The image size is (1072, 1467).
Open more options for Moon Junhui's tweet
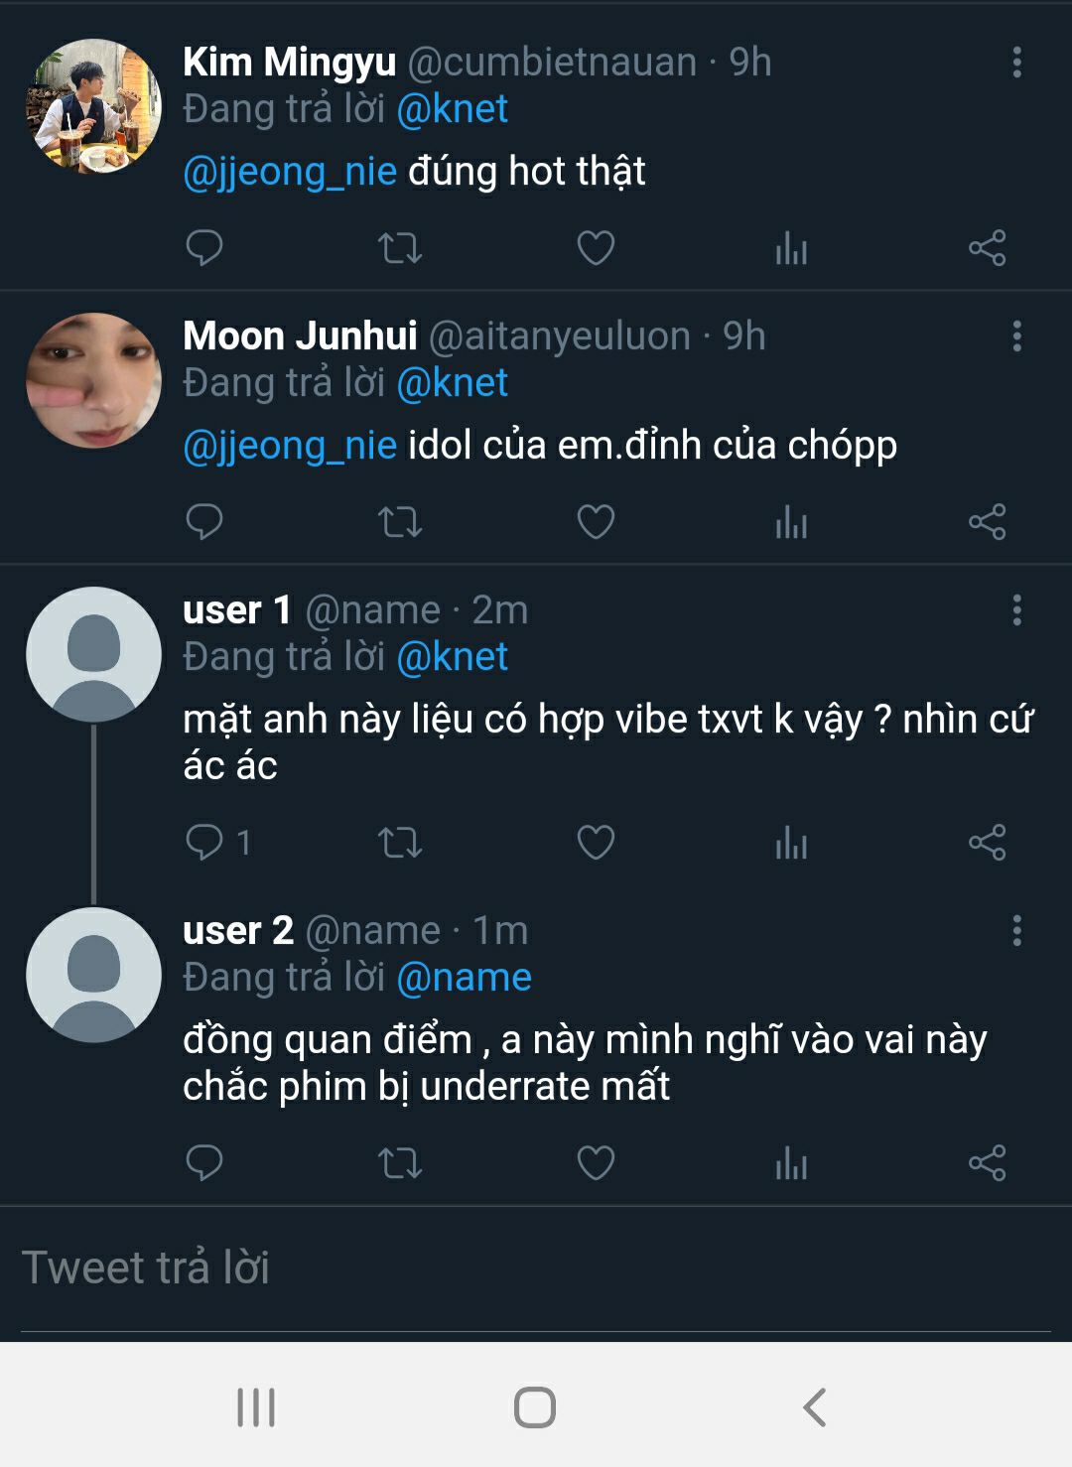[1016, 336]
